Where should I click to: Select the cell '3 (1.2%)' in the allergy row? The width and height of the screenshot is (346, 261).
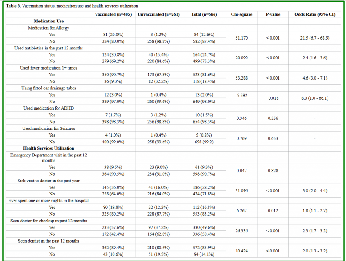pos(159,35)
